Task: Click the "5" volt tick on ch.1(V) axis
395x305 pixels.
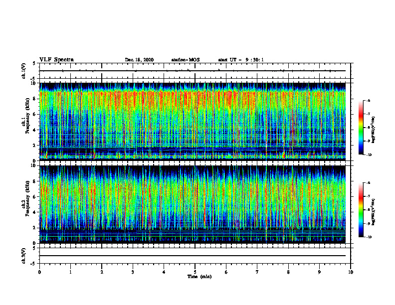Action: tap(34, 63)
